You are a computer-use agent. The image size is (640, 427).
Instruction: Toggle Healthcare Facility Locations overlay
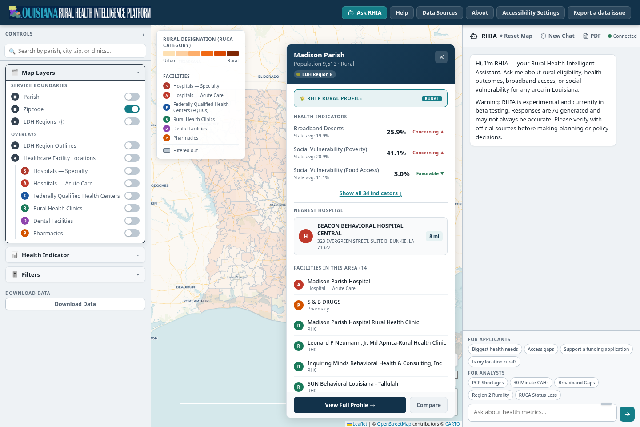tap(132, 158)
